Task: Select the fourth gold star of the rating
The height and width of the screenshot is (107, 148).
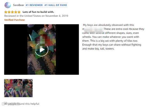Action: pos(16,12)
